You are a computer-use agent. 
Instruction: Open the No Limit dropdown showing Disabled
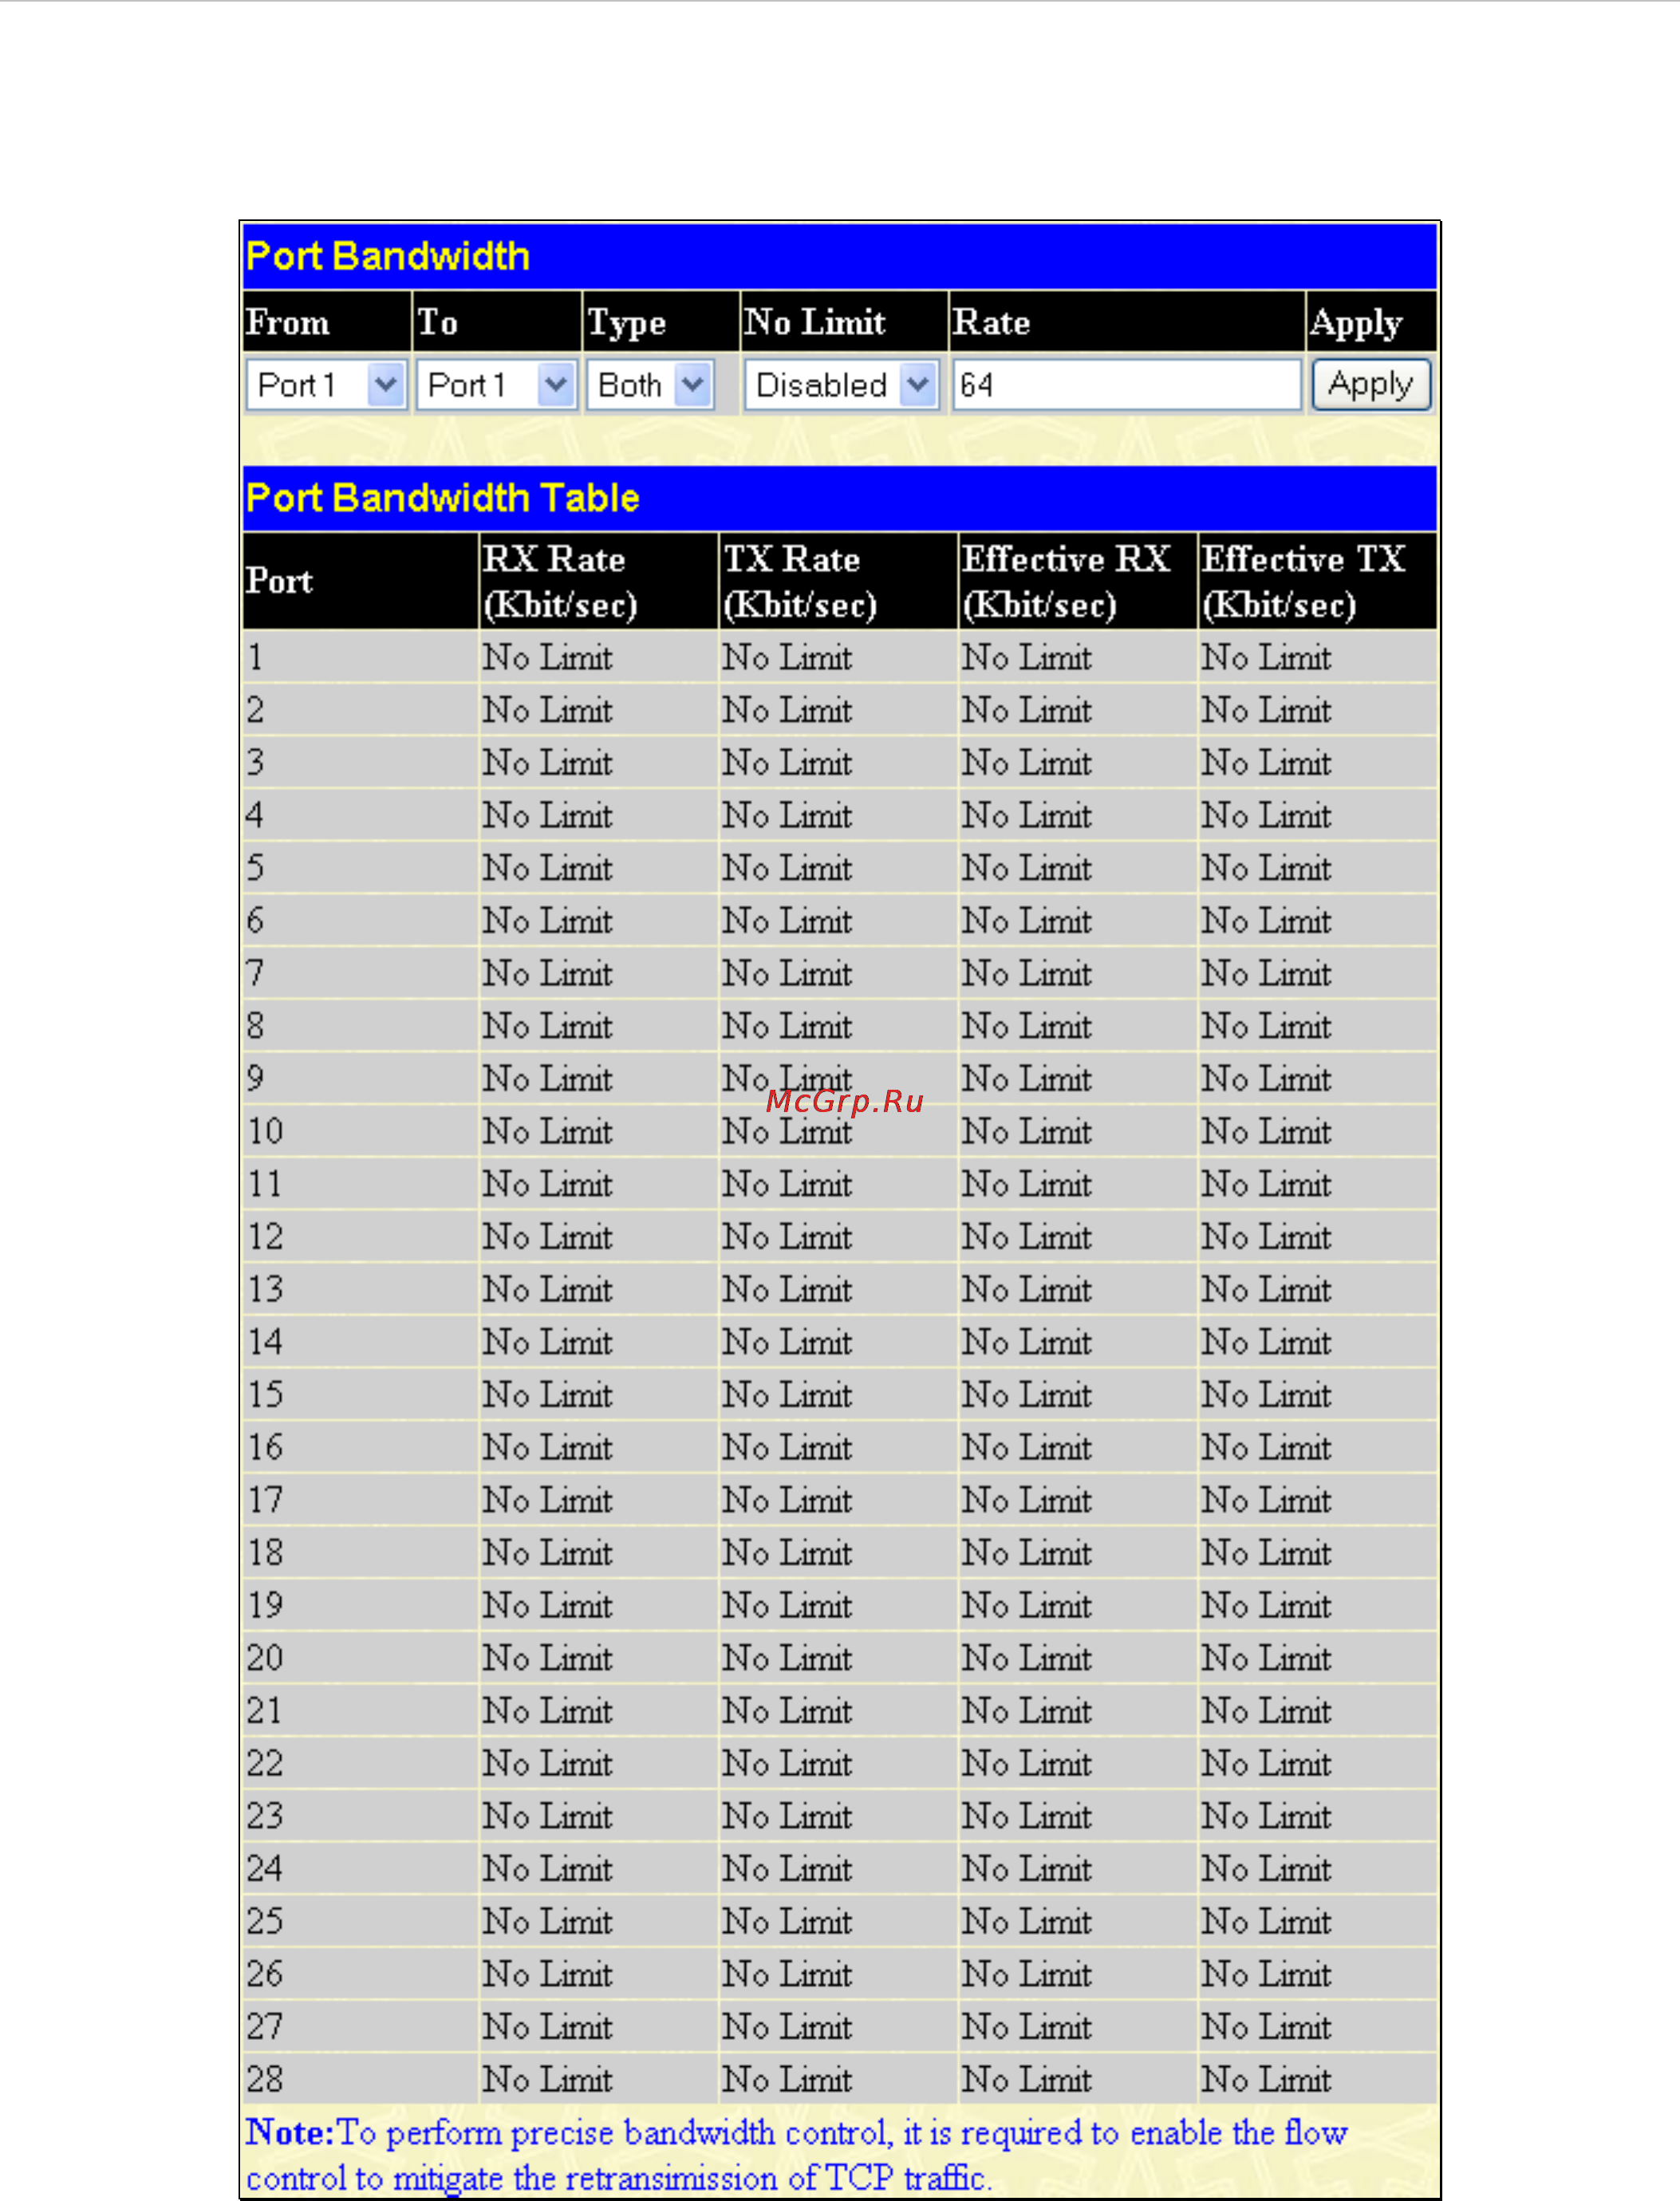(841, 385)
